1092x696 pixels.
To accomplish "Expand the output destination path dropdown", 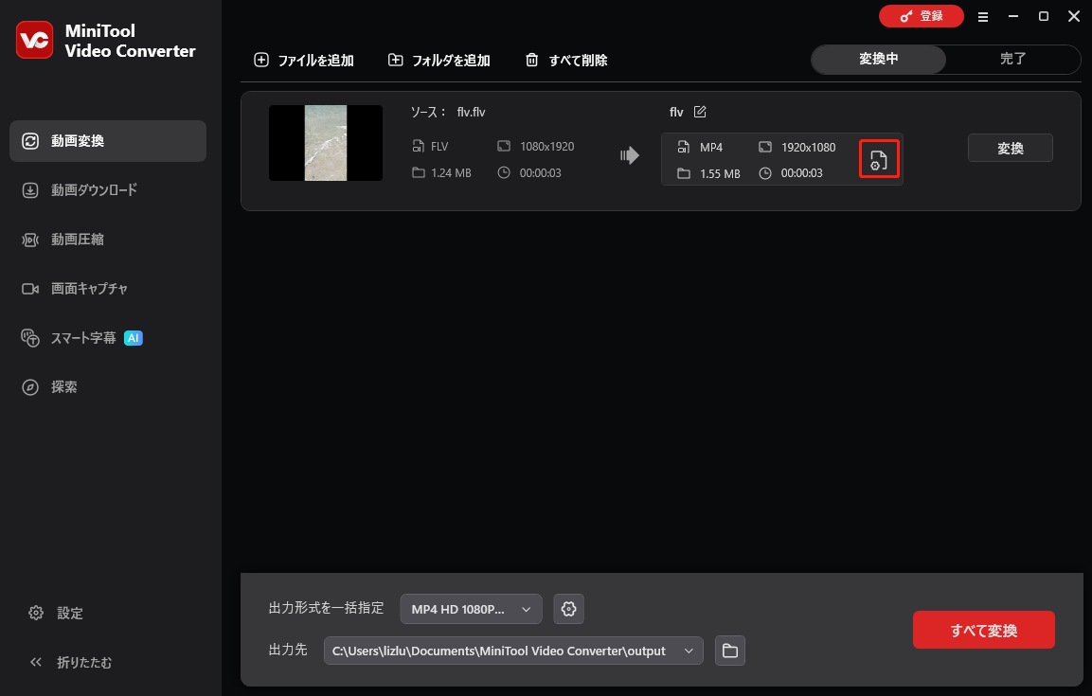I will coord(689,651).
